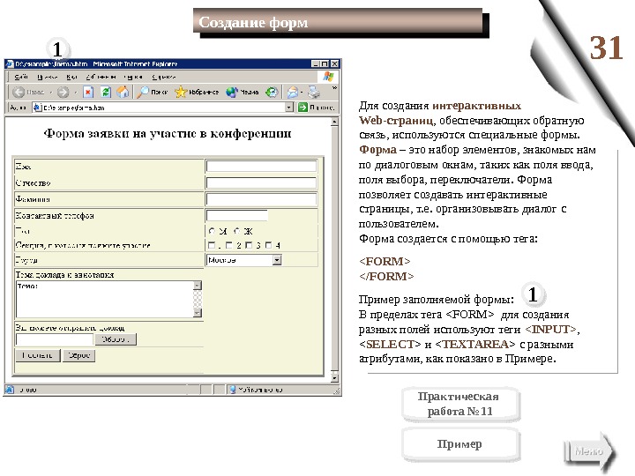Open the Правка menu
Image resolution: width=635 pixels, height=476 pixels.
47,77
